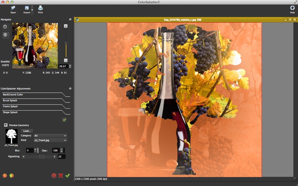Click the Y: 2286 coordinate readout
This screenshot has height=186, width=298.
[26, 73]
